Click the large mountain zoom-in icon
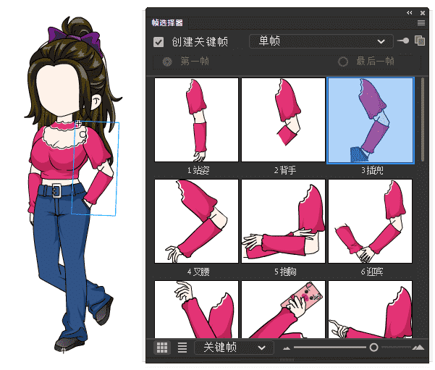This screenshot has height=370, width=435. pos(418,348)
